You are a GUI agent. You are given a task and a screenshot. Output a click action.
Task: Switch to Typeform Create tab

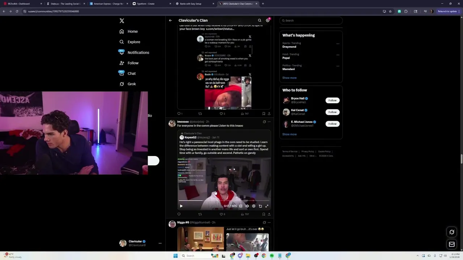152,4
